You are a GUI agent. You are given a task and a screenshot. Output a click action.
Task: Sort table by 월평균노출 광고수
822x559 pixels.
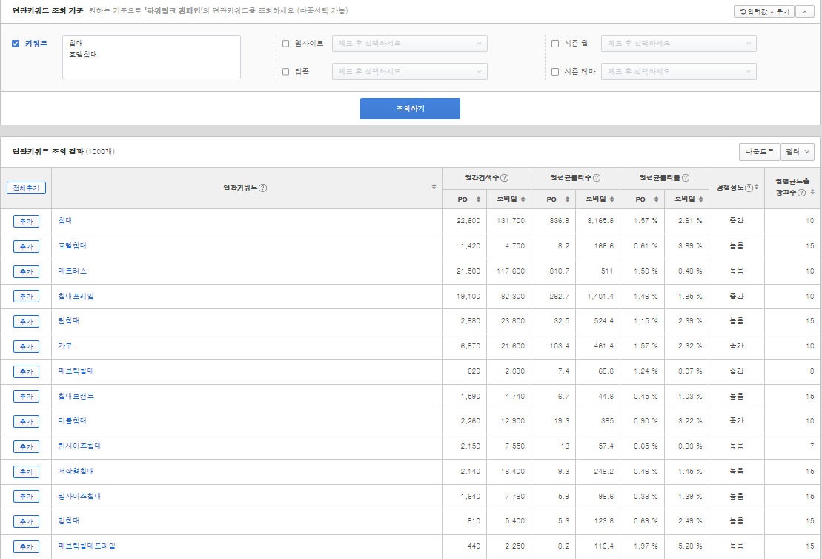[812, 192]
